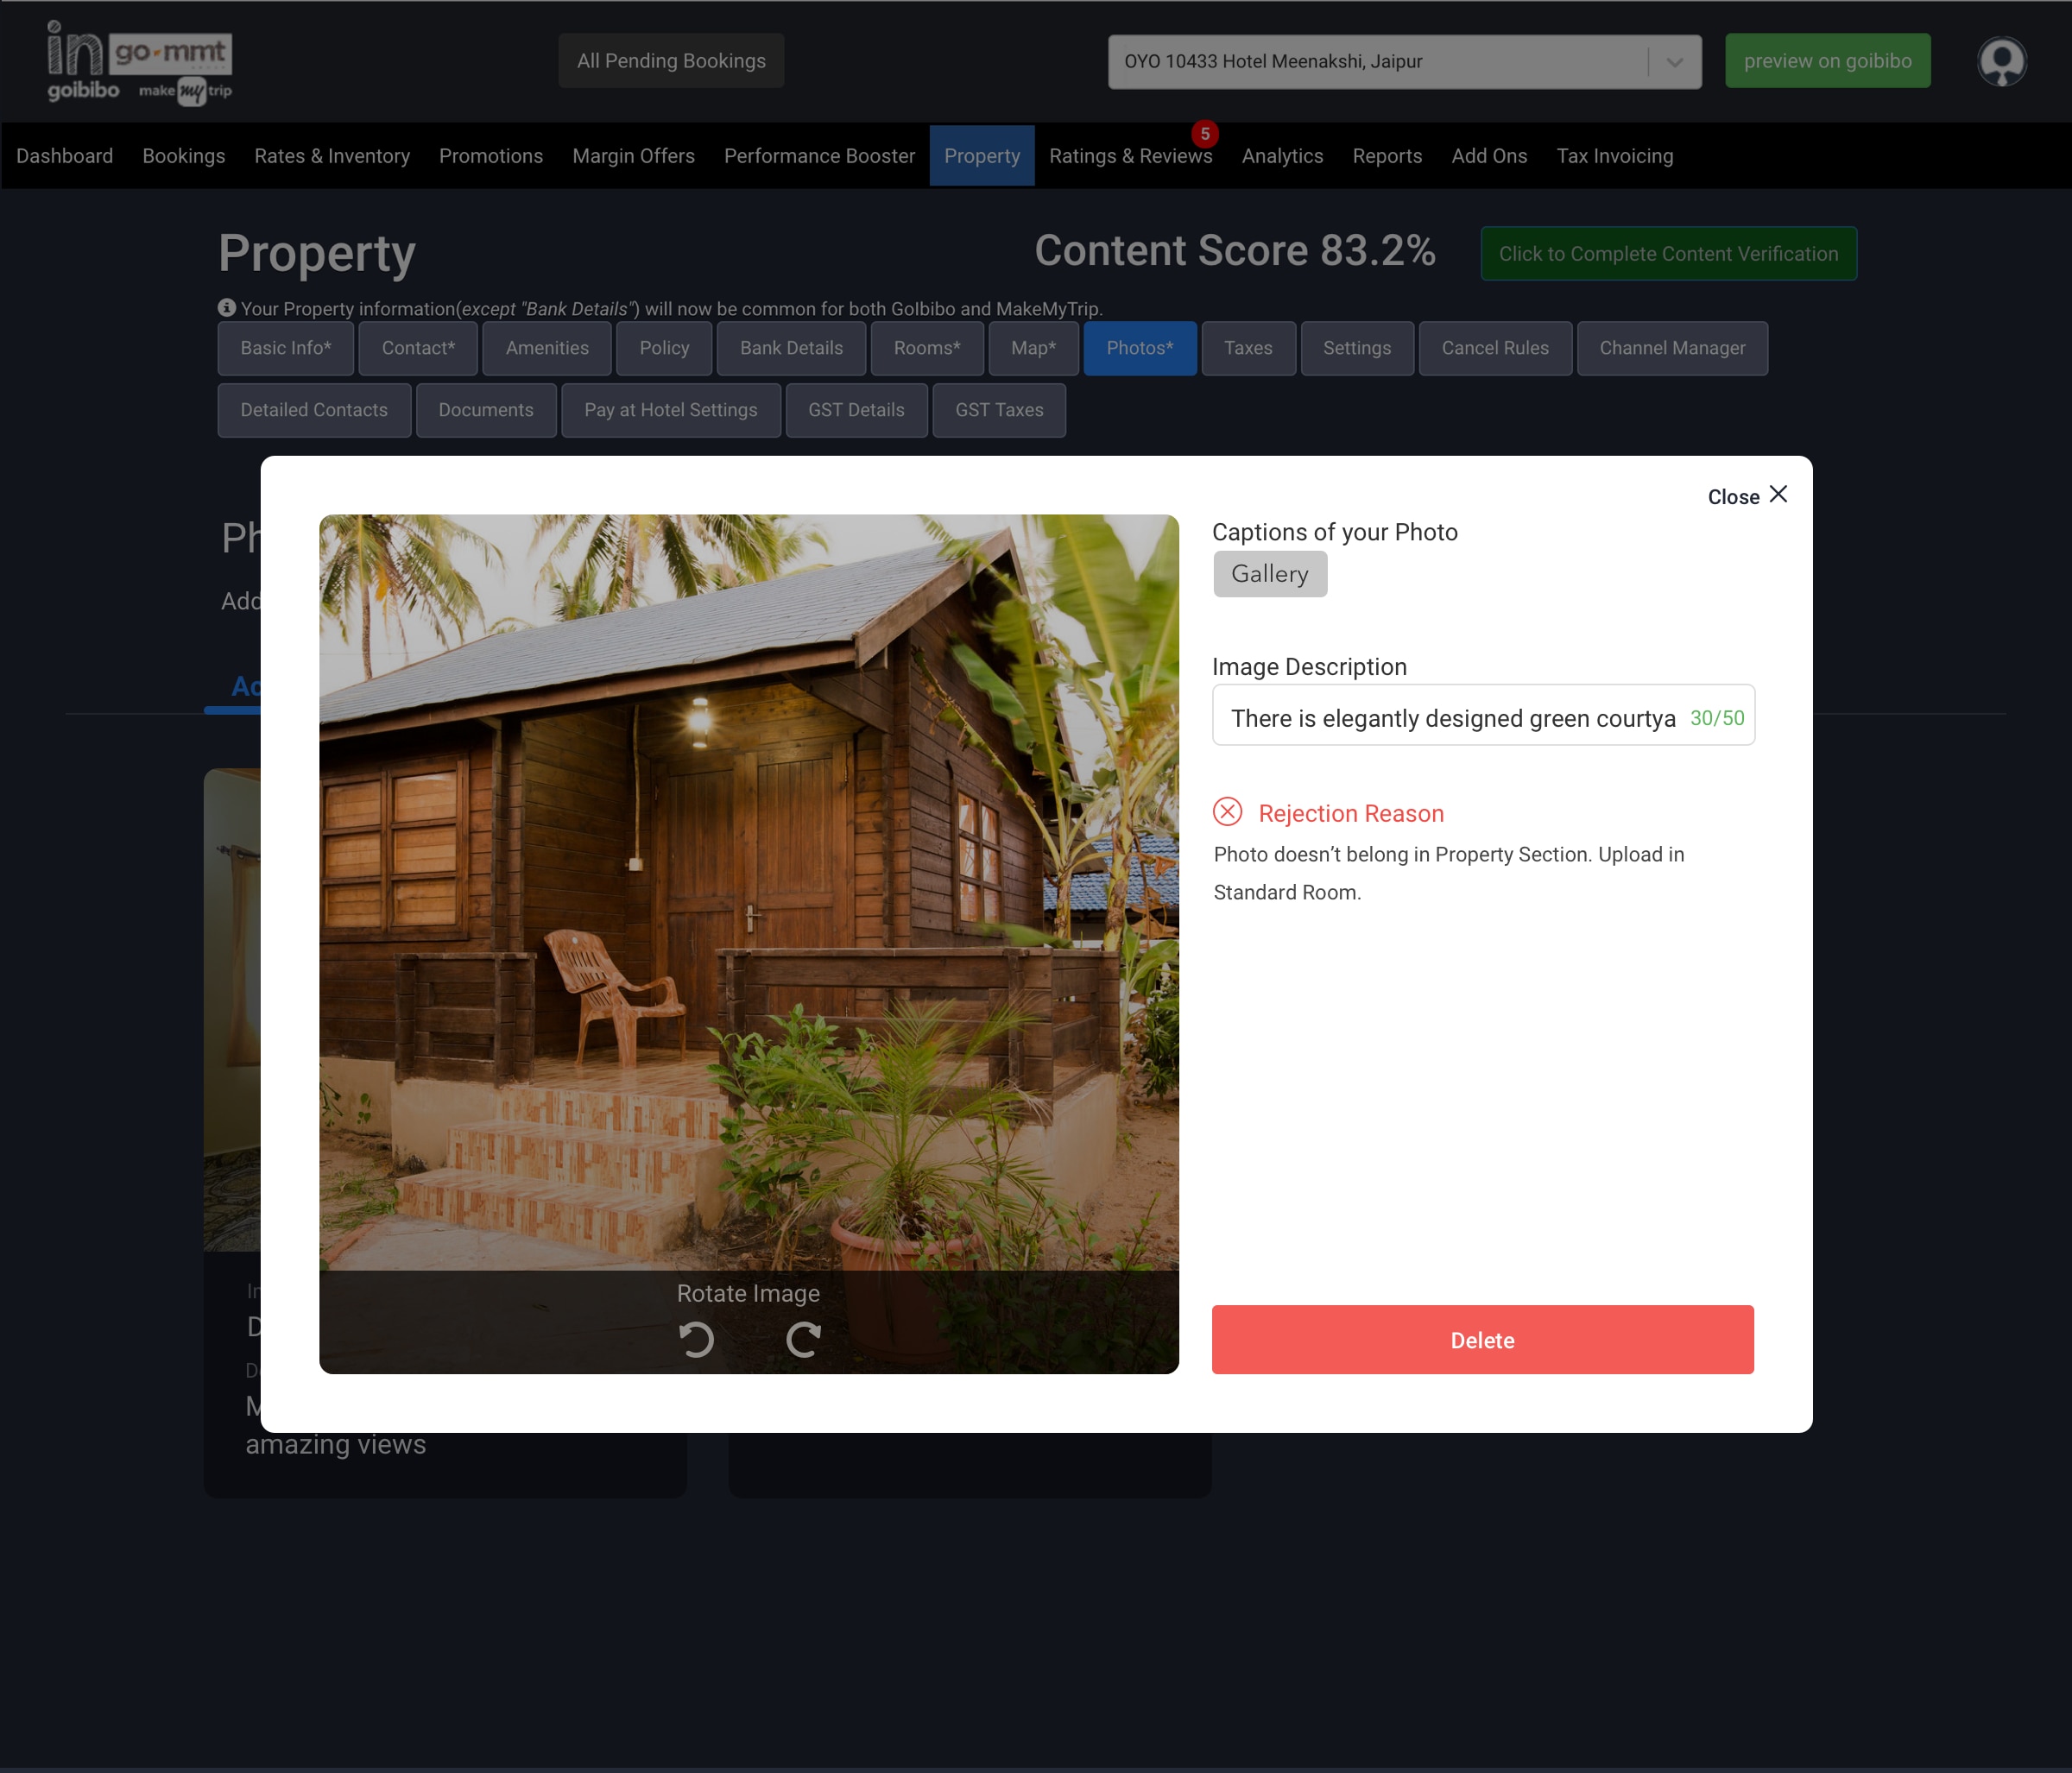Go to GST Details tab
2072x1773 pixels.
(856, 410)
